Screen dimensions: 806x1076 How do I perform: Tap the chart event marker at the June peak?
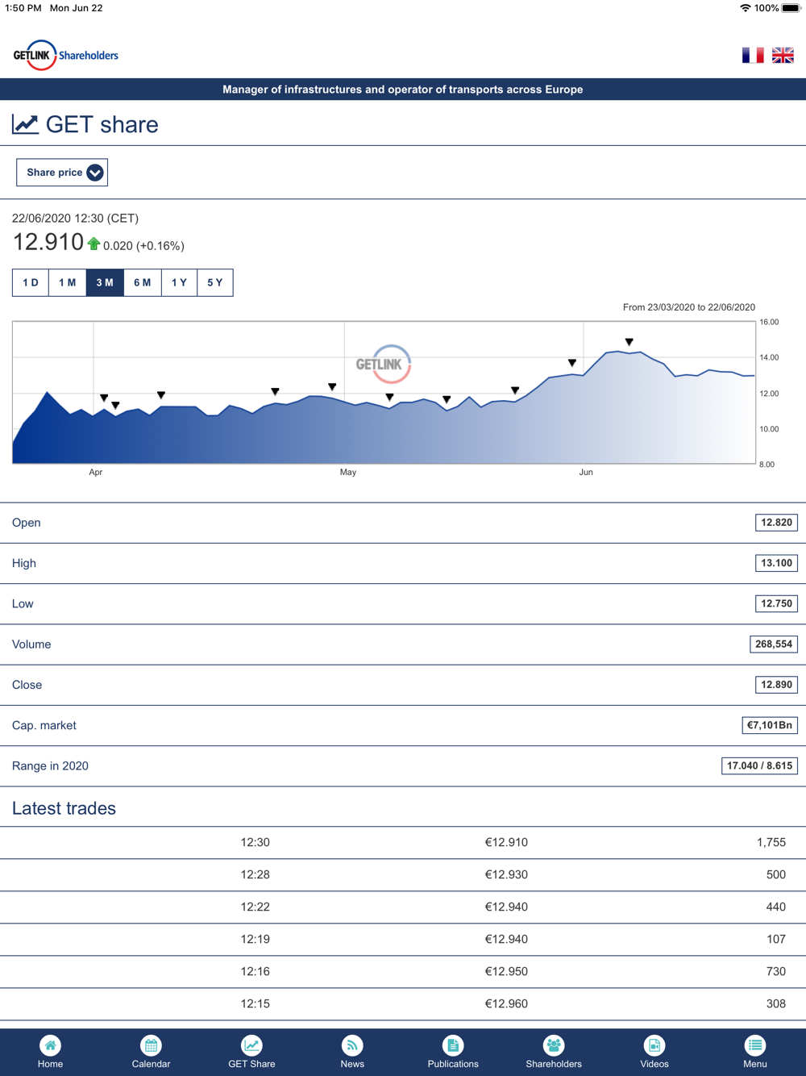(629, 342)
